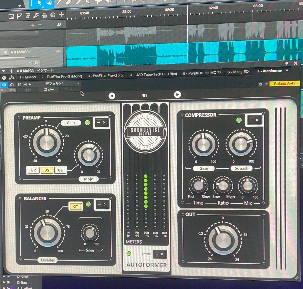Image resolution: width=303 pixels, height=289 pixels.
Task: Click the music note icon in the track header
Action: click(x=59, y=24)
